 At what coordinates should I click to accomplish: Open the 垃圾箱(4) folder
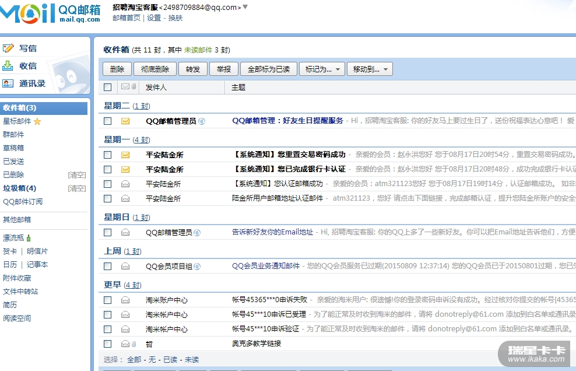pos(20,188)
